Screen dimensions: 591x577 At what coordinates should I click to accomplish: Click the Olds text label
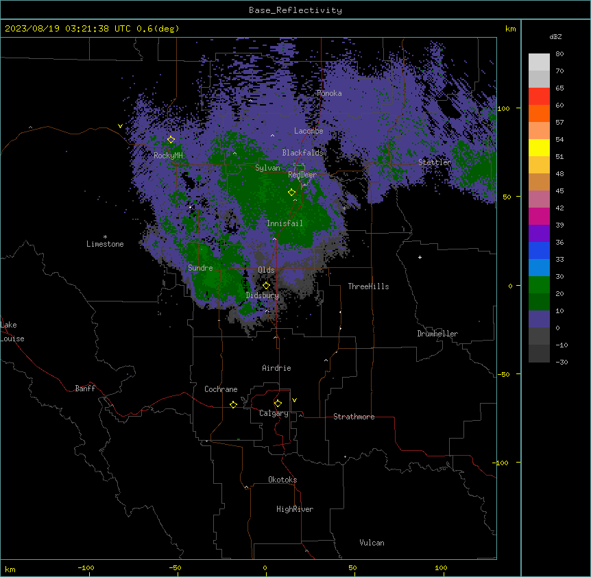point(266,270)
